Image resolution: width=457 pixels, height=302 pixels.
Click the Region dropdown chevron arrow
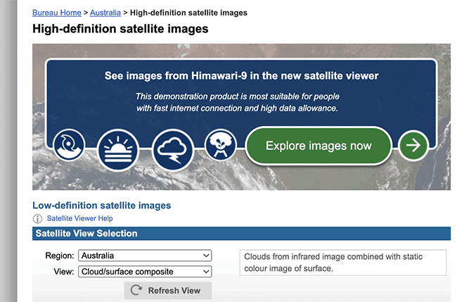coord(206,256)
